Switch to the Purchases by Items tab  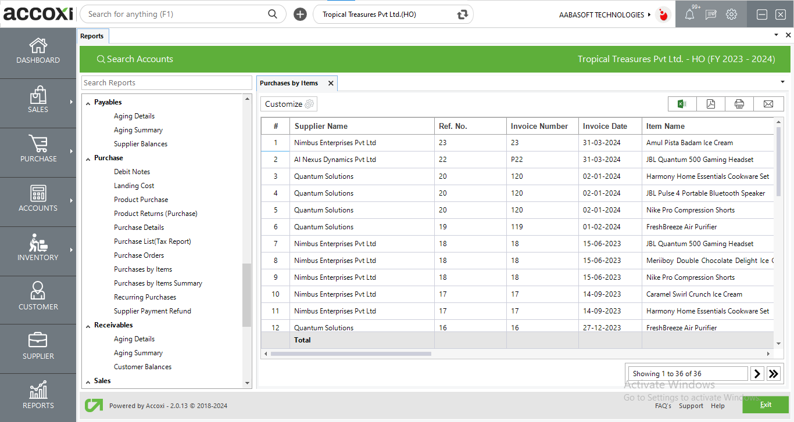tap(289, 83)
